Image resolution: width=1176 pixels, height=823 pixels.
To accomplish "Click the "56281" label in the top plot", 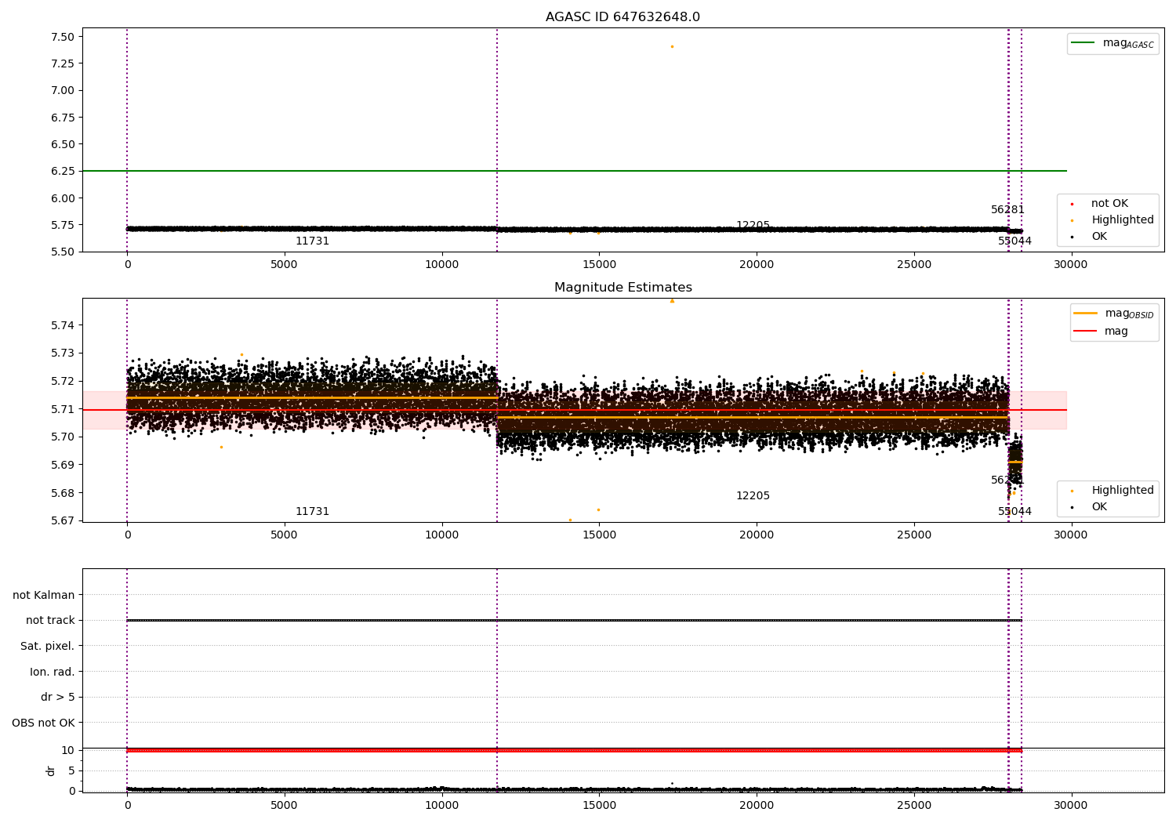I will tap(1007, 210).
